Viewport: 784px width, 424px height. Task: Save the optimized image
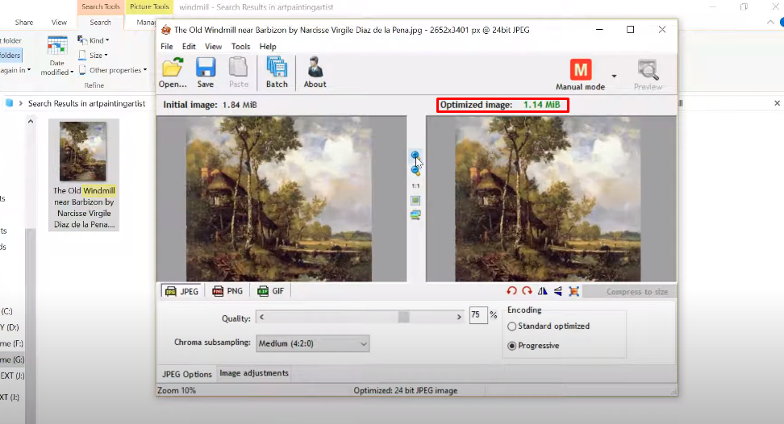pyautogui.click(x=206, y=68)
